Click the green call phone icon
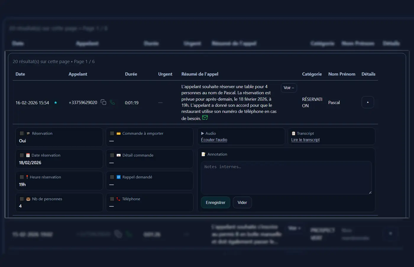414x267 pixels. [x=112, y=102]
